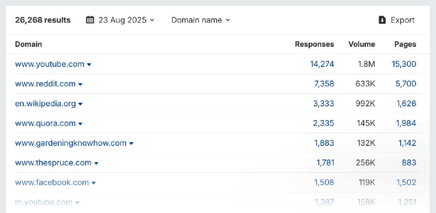Click the 1,781 responses value
The width and height of the screenshot is (436, 213).
click(326, 163)
